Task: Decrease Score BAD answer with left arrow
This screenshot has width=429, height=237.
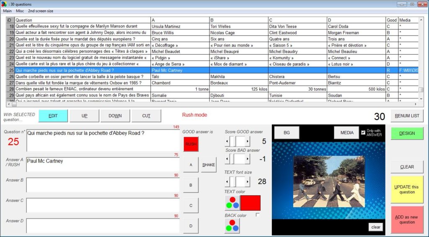Action: (227, 159)
